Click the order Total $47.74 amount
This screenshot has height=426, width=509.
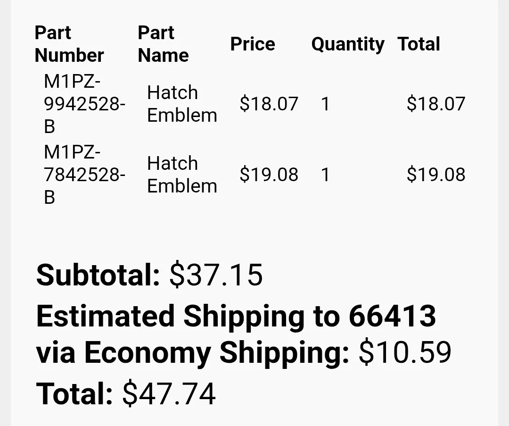169,393
